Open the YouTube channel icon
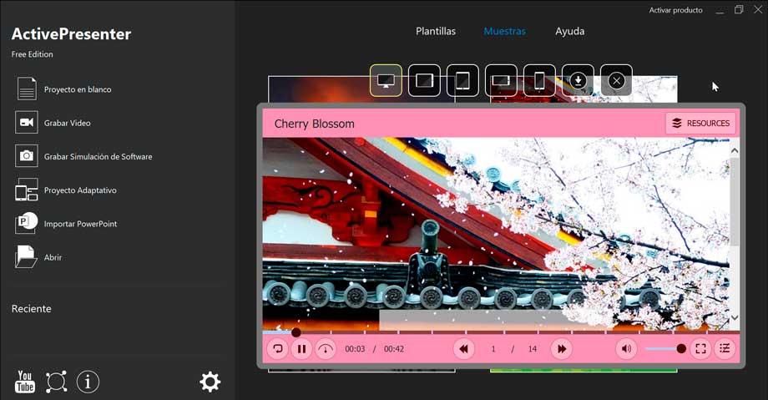 [25, 382]
